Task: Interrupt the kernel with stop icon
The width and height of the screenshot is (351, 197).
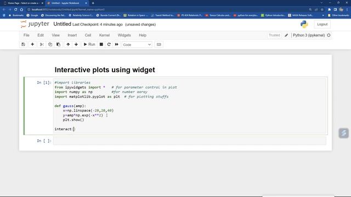Action: click(101, 44)
